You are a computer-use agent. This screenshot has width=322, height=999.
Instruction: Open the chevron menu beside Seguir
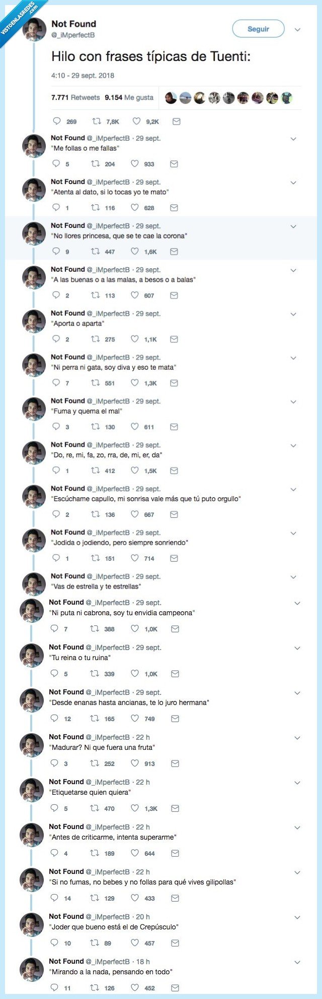point(297,30)
